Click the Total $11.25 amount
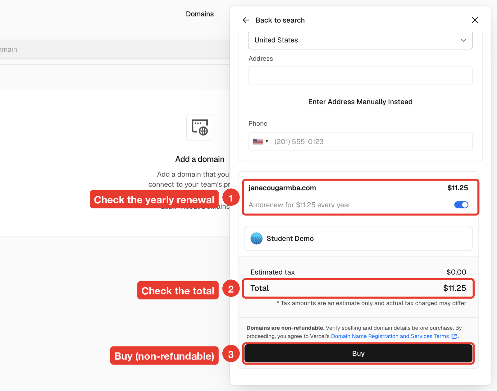 pos(455,288)
